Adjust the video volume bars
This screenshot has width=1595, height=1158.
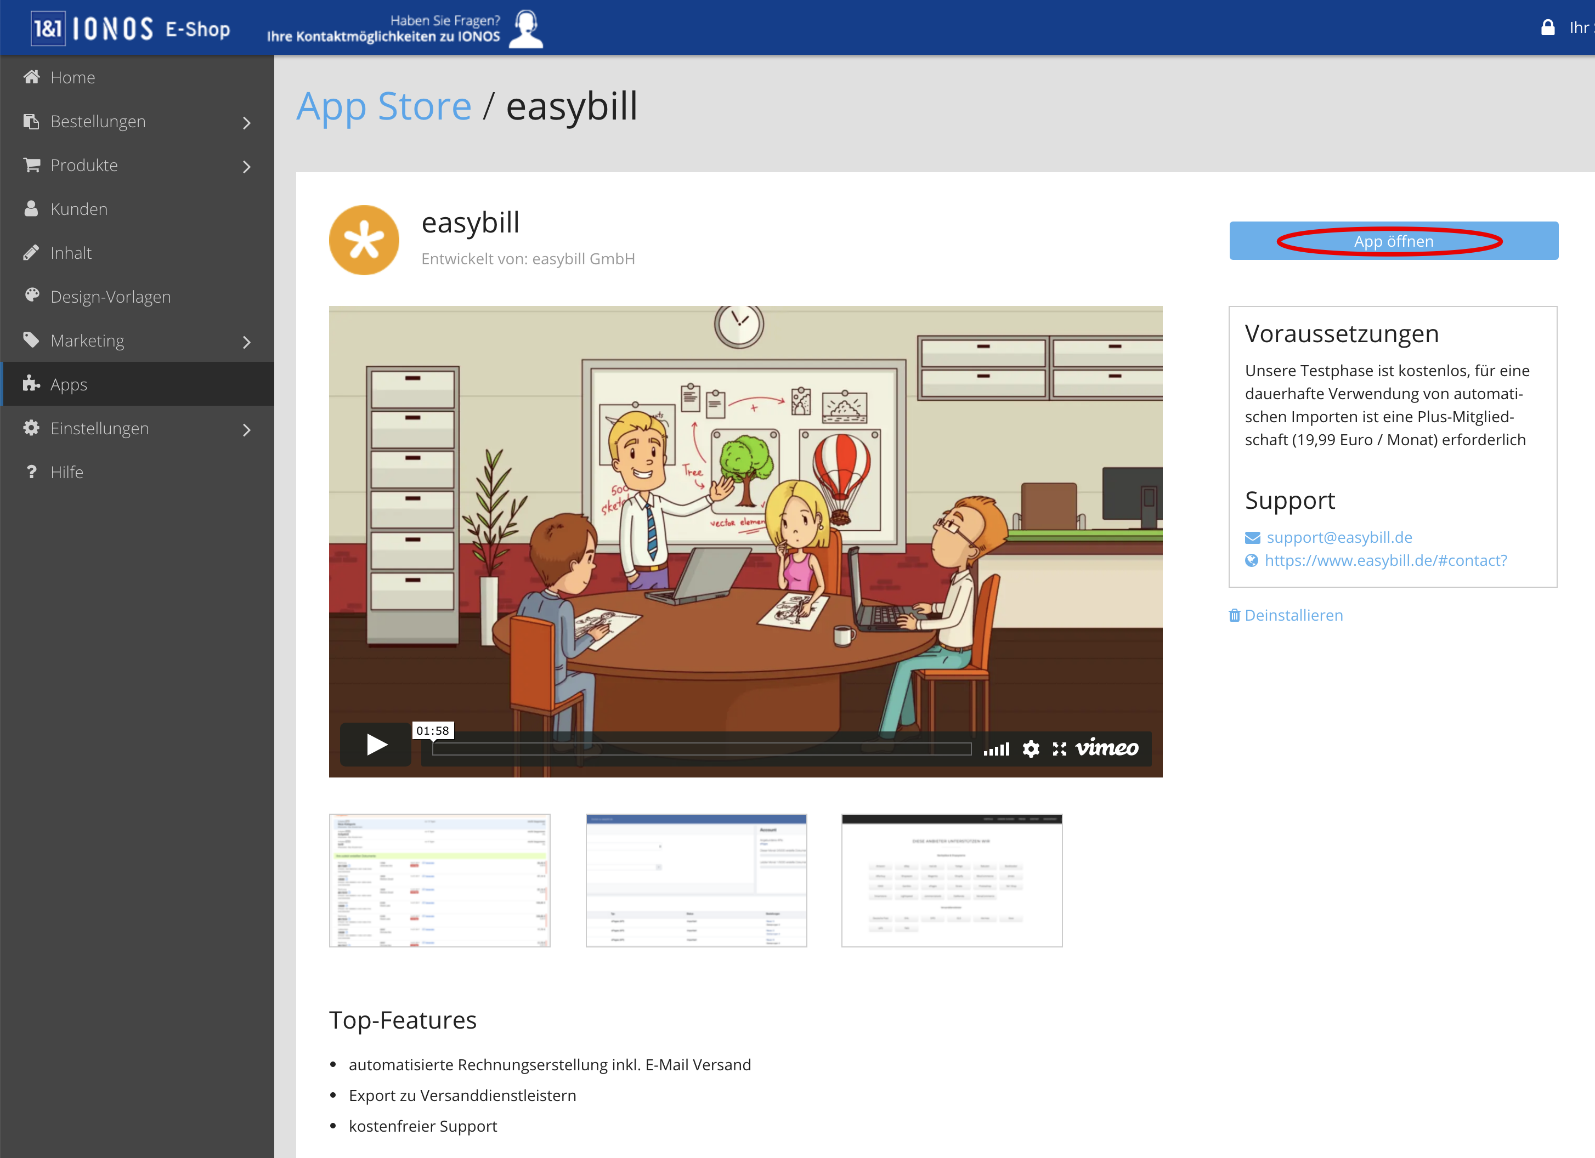[x=997, y=750]
